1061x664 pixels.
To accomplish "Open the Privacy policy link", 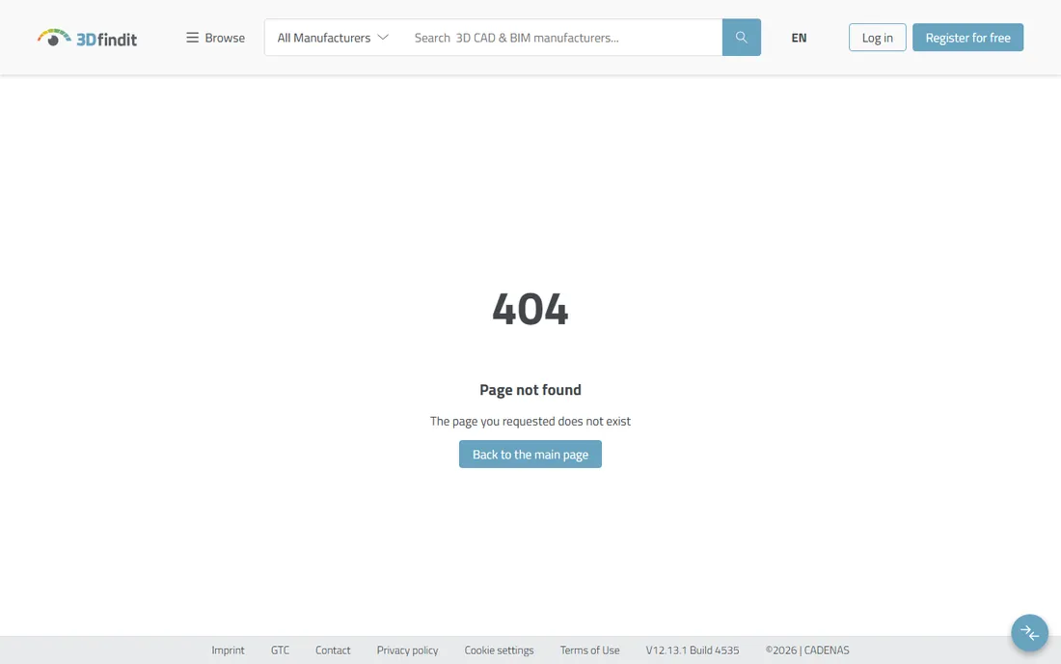I will [407, 650].
